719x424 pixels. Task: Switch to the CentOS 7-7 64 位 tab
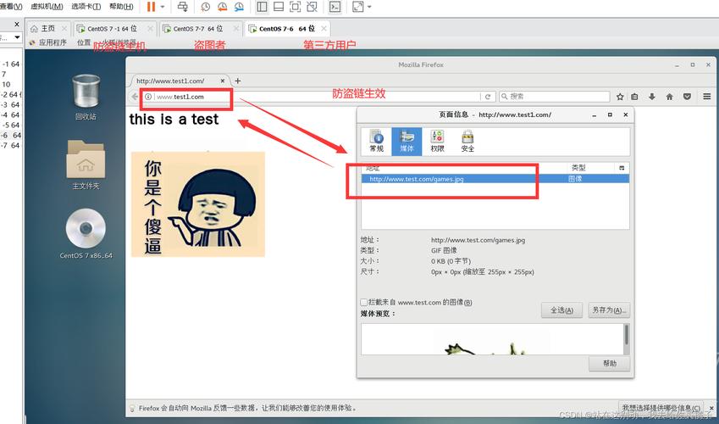click(x=197, y=29)
